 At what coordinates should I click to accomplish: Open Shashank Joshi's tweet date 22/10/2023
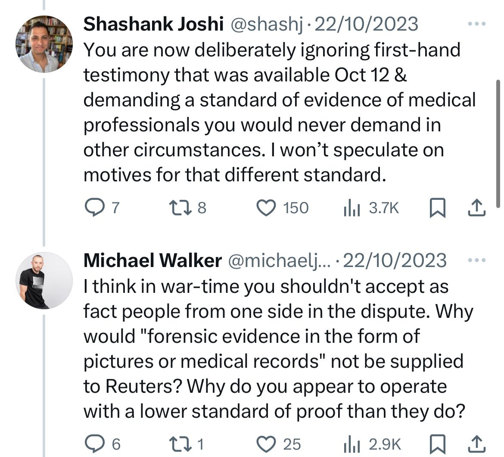tap(367, 24)
